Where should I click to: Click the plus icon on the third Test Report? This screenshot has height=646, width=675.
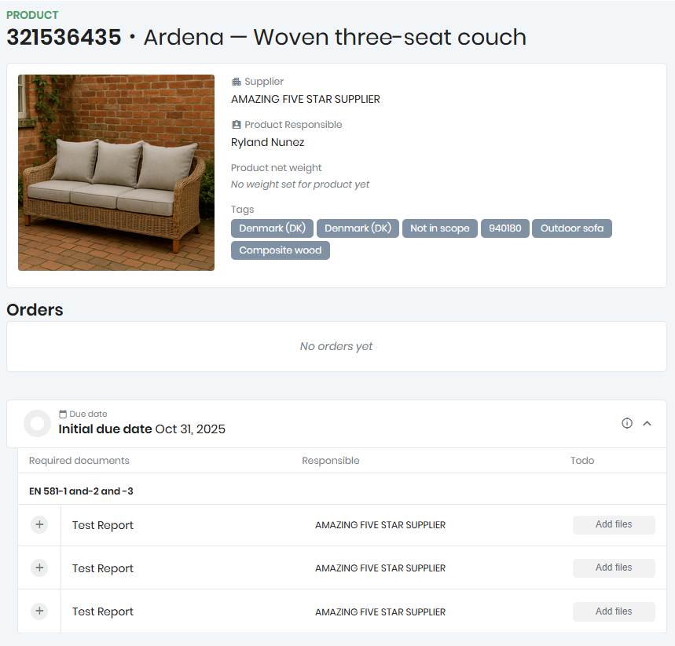click(39, 611)
